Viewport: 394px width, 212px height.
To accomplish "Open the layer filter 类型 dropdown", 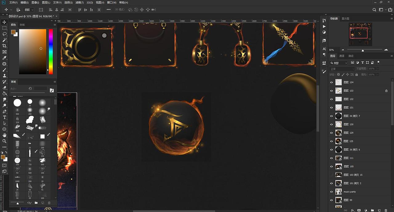I will point(339,63).
